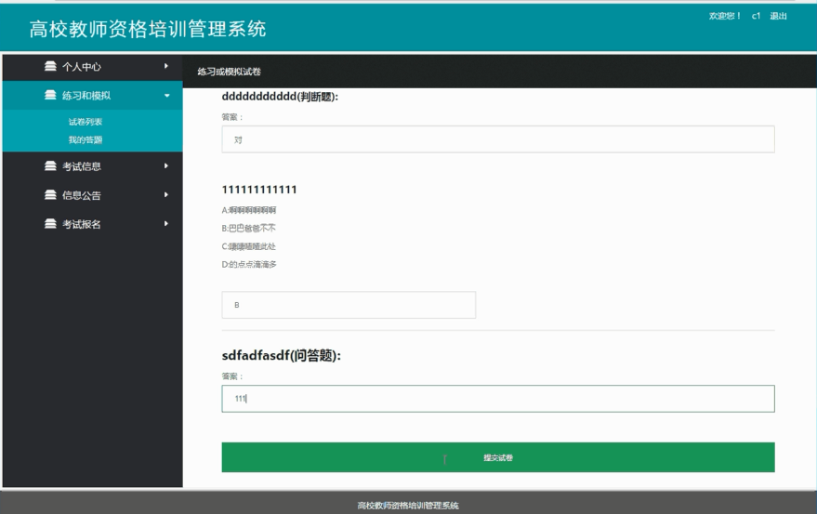Expand the 个人中心 menu arrow
The height and width of the screenshot is (514, 817).
tap(166, 66)
